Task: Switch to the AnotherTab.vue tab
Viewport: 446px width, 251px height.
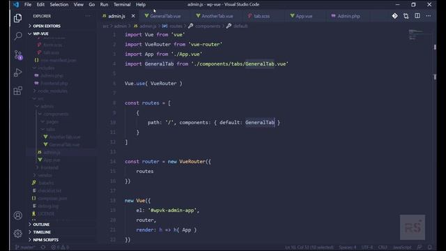Action: point(217,16)
